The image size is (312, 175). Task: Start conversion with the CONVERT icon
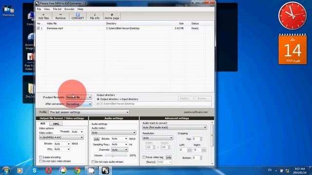(78, 16)
